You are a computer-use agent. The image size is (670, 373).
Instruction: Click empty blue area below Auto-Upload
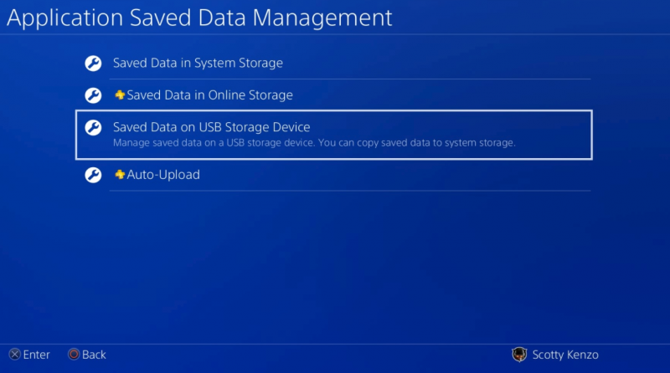(x=333, y=264)
